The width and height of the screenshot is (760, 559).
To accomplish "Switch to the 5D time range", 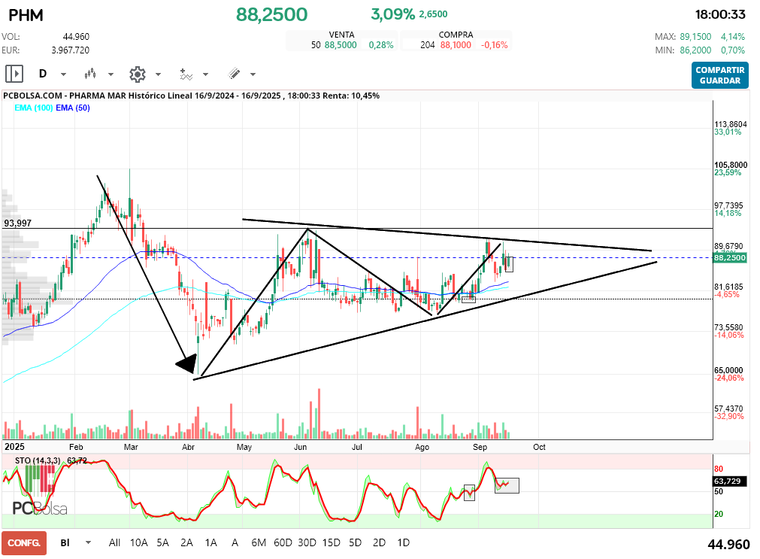I will point(356,542).
